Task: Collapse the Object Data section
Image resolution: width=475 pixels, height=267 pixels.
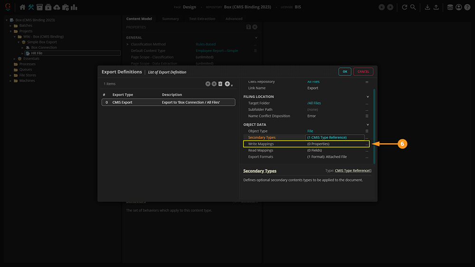Action: point(367,125)
